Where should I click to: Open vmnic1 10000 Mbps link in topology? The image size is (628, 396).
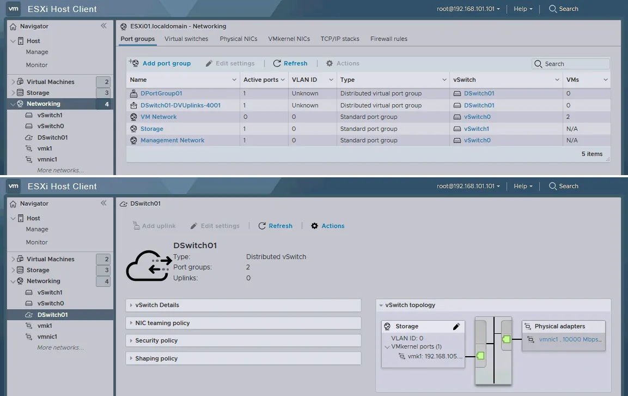click(x=570, y=339)
